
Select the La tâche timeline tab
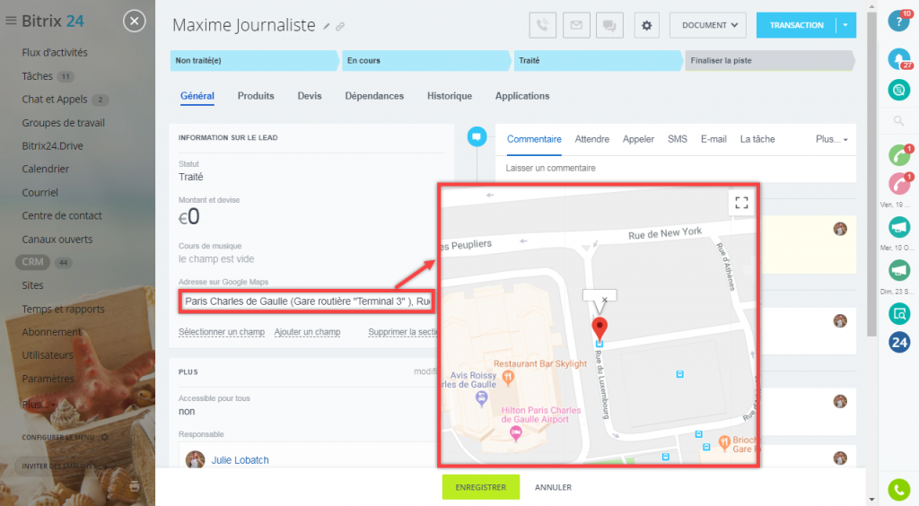757,139
